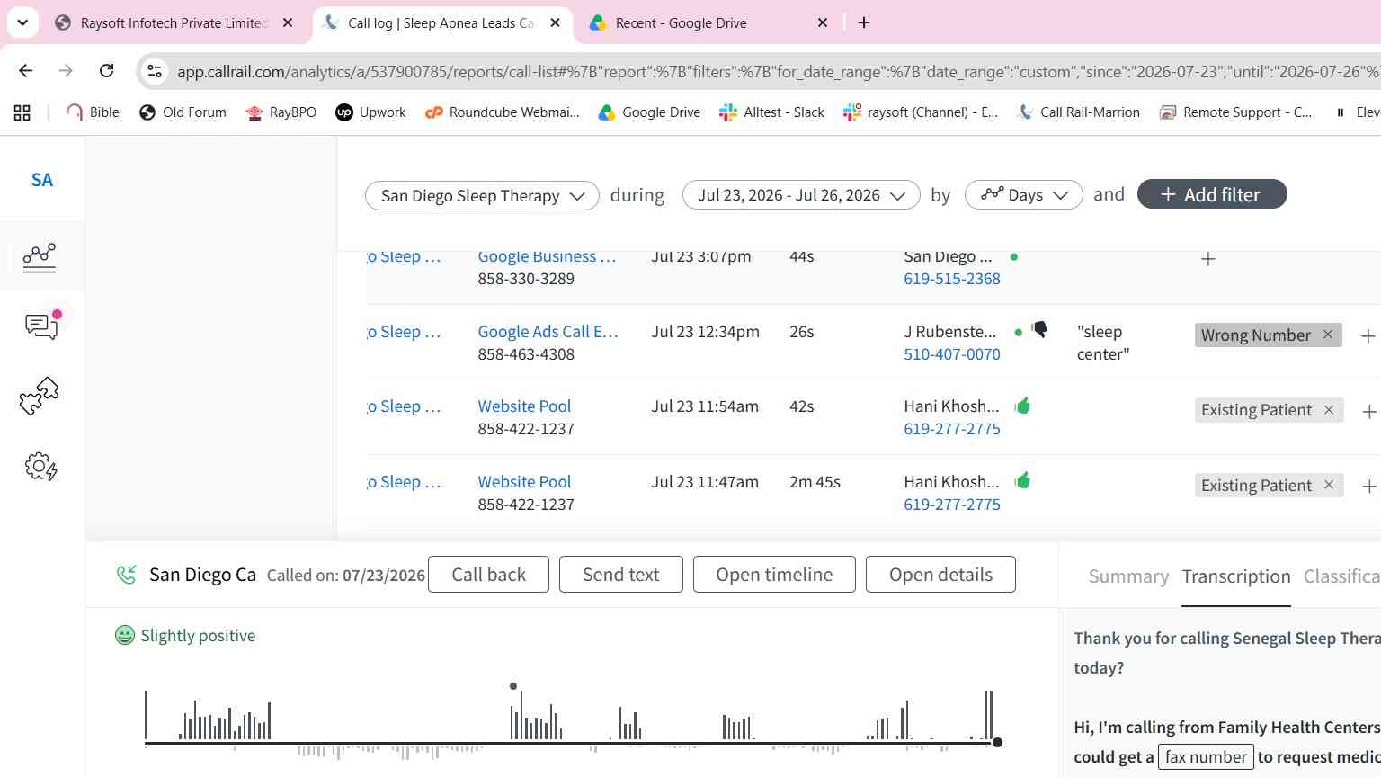Screen dimensions: 1381x777
Task: Expand the San Diego Sleep Therapy company dropdown
Action: point(482,195)
